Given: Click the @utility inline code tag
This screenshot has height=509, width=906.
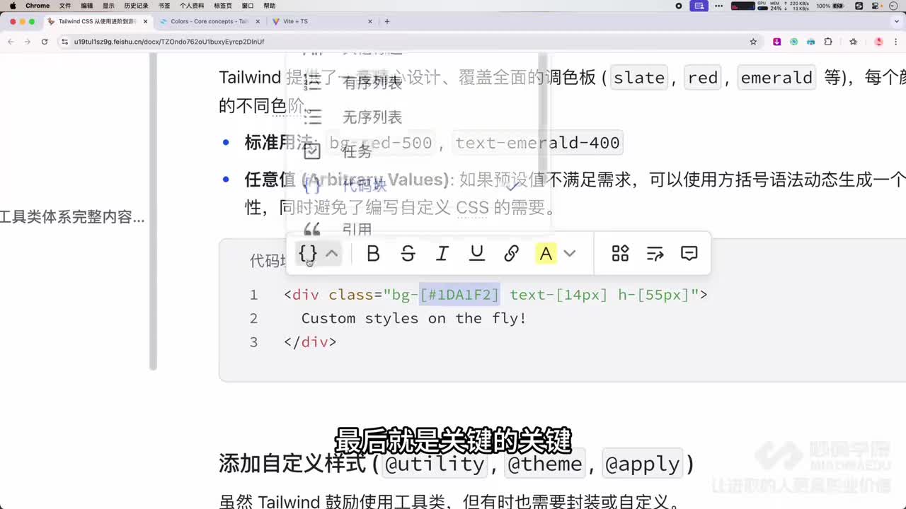Looking at the screenshot, I should 434,464.
